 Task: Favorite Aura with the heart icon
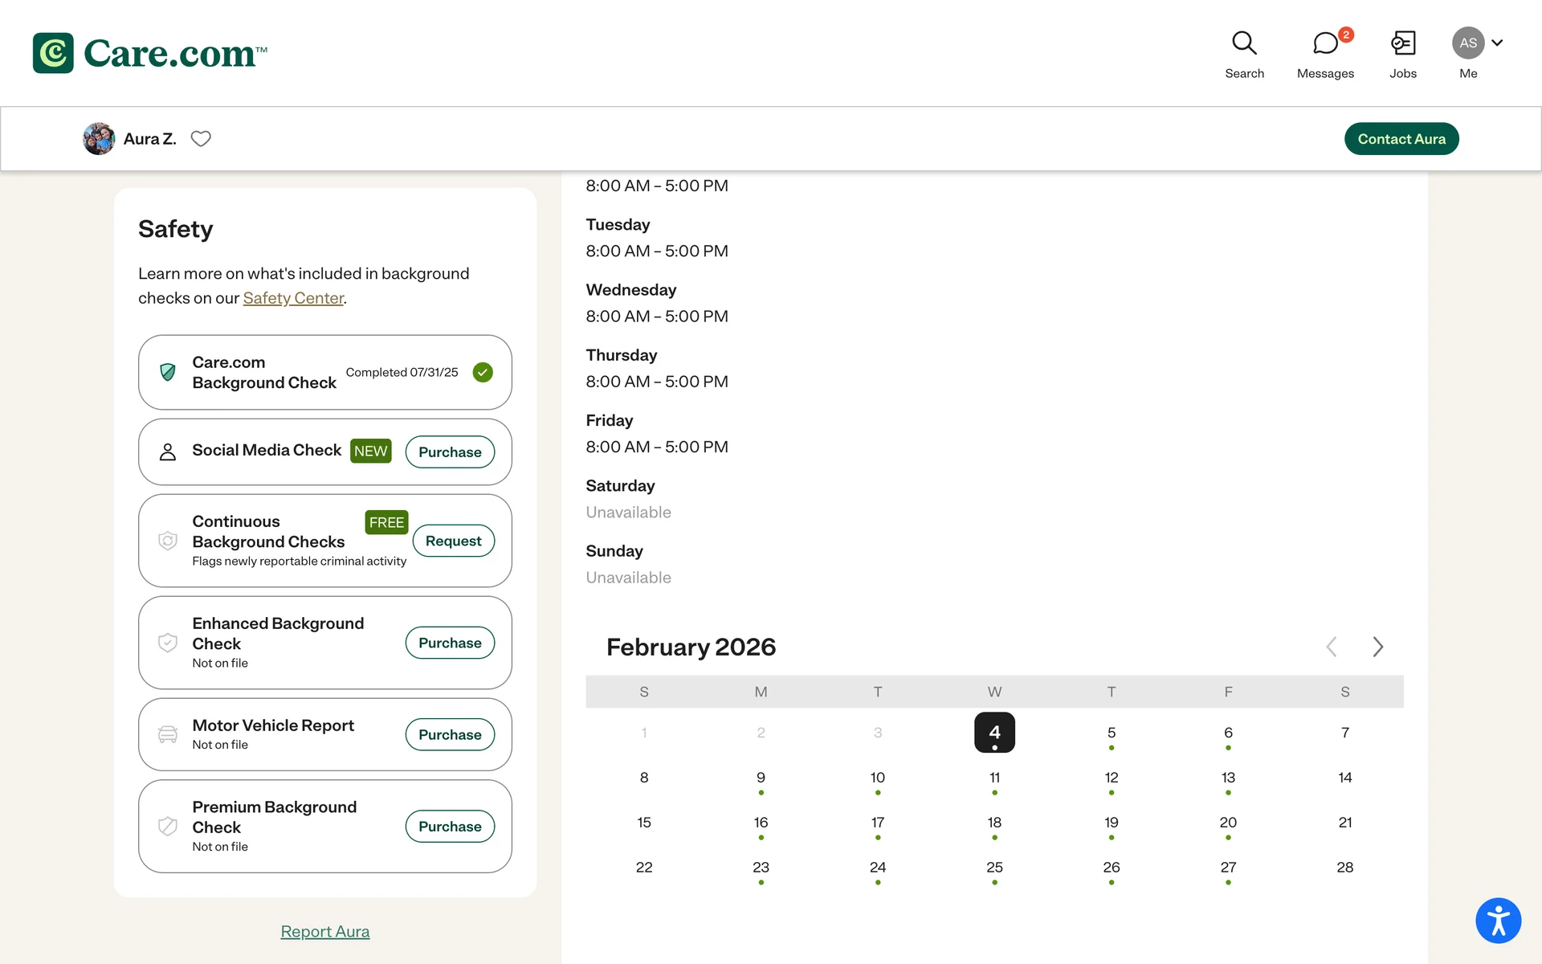pyautogui.click(x=201, y=139)
